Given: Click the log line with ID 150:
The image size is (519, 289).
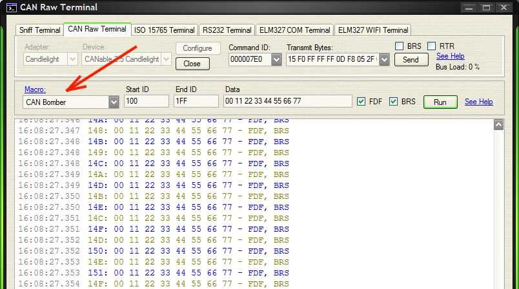Looking at the screenshot, I should click(x=154, y=251).
